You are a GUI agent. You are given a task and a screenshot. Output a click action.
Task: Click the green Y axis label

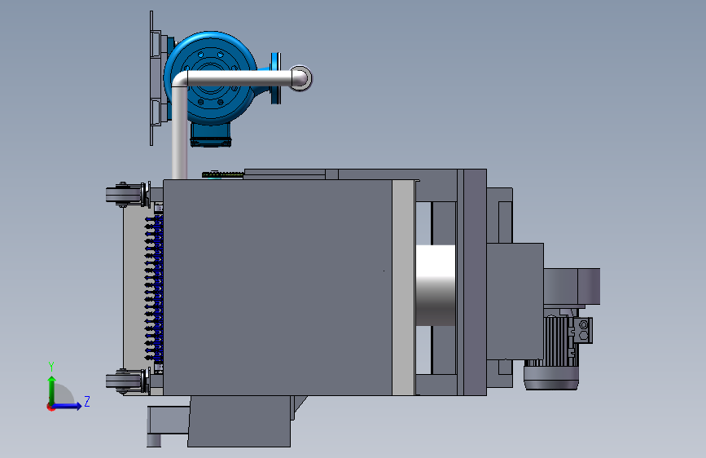click(51, 367)
